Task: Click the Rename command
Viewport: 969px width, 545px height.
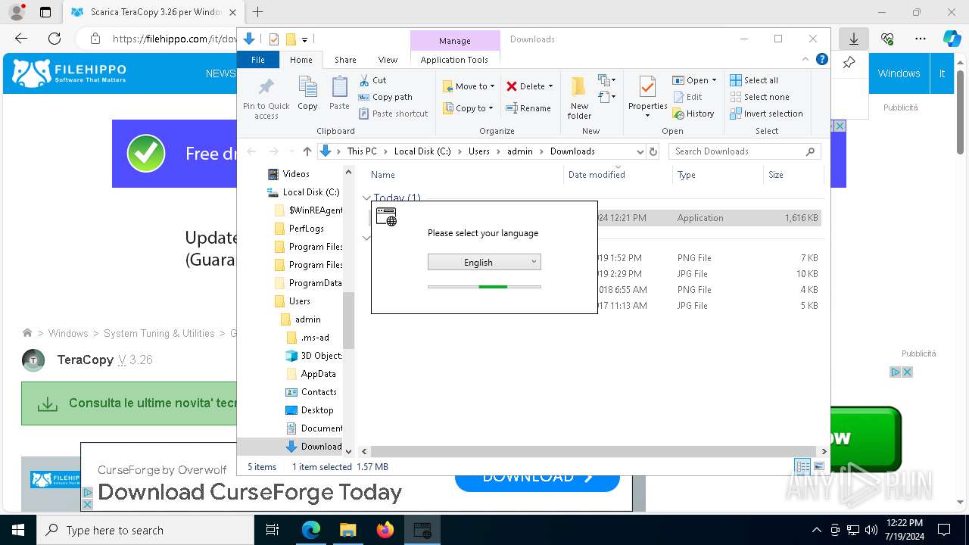Action: pyautogui.click(x=528, y=108)
